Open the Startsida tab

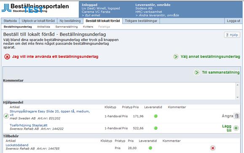click(x=10, y=21)
